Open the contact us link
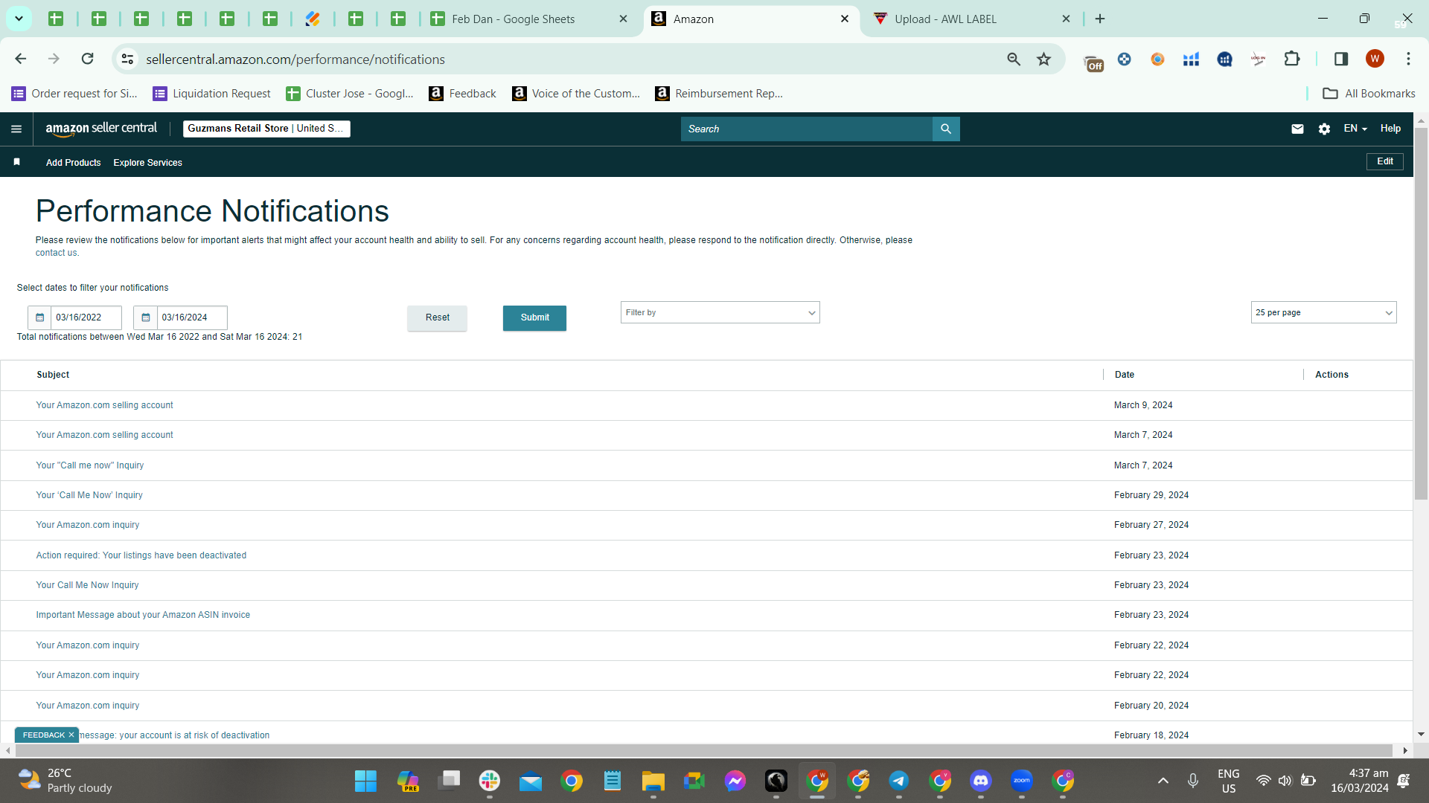The height and width of the screenshot is (803, 1429). click(x=57, y=253)
